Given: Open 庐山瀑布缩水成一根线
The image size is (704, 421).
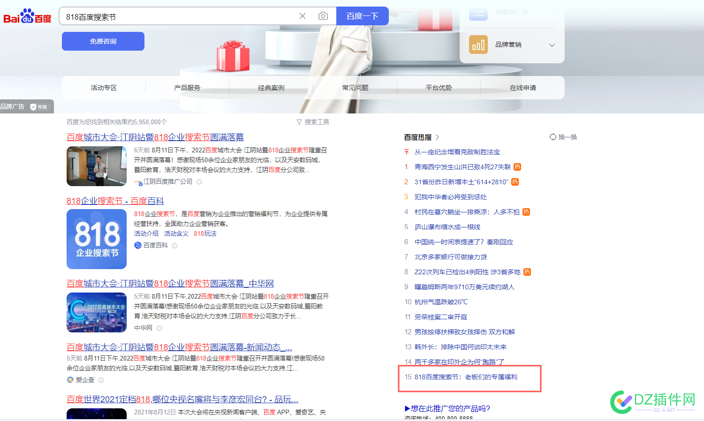Looking at the screenshot, I should (x=447, y=227).
